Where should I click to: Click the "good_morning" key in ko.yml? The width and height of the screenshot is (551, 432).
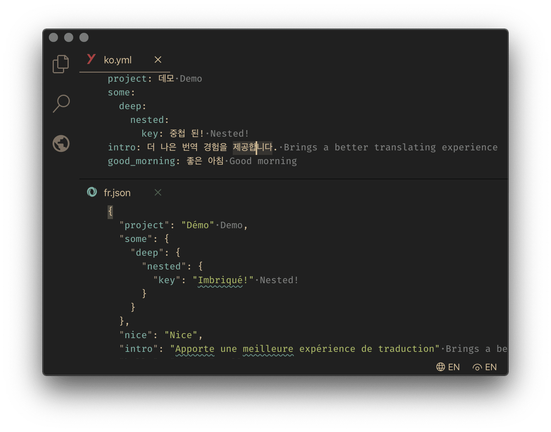point(141,161)
